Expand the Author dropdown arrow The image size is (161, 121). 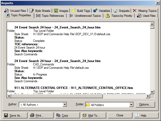(x=65, y=104)
